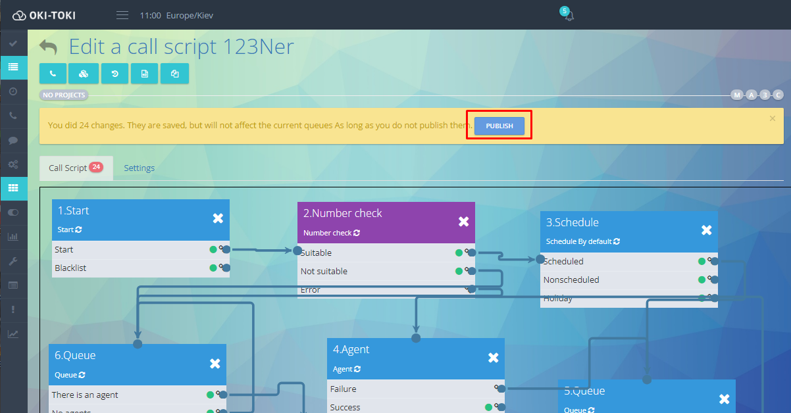This screenshot has width=791, height=413.
Task: Open the history icon toolbar button
Action: [x=115, y=74]
